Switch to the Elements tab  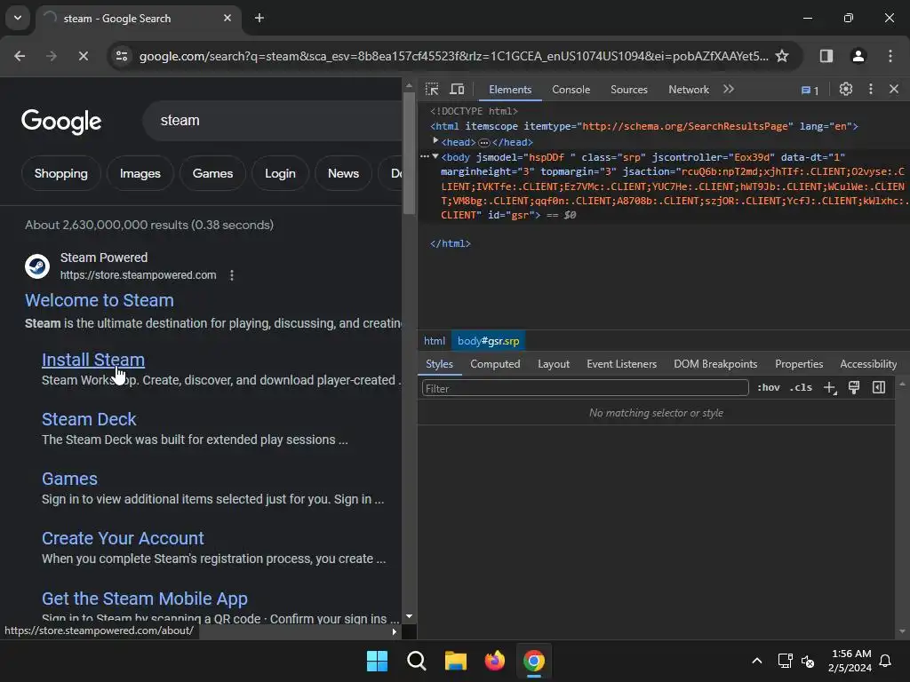coord(510,90)
